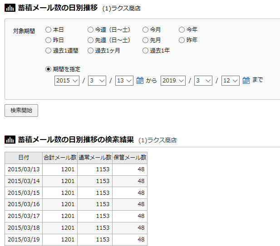Select the 過去1年 radio button
280x246 pixels.
[145, 51]
